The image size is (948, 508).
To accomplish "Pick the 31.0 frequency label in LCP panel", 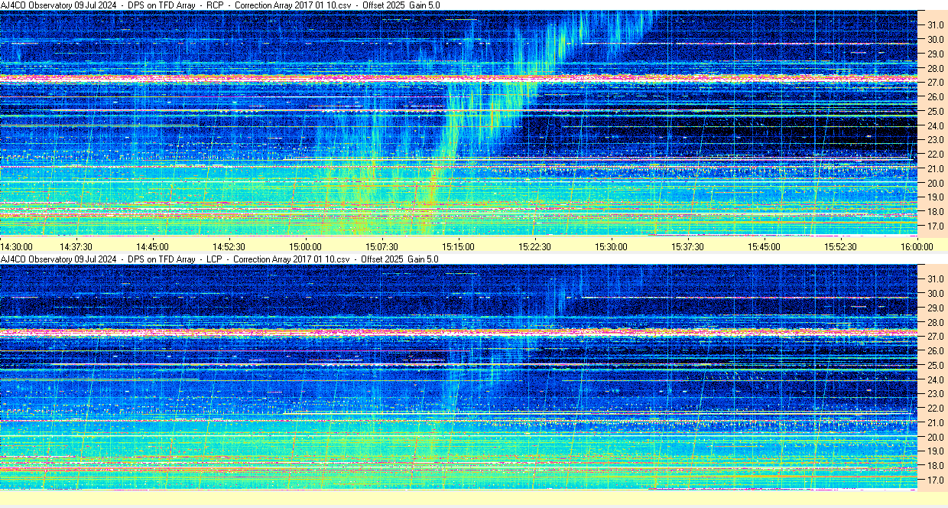I will point(936,278).
